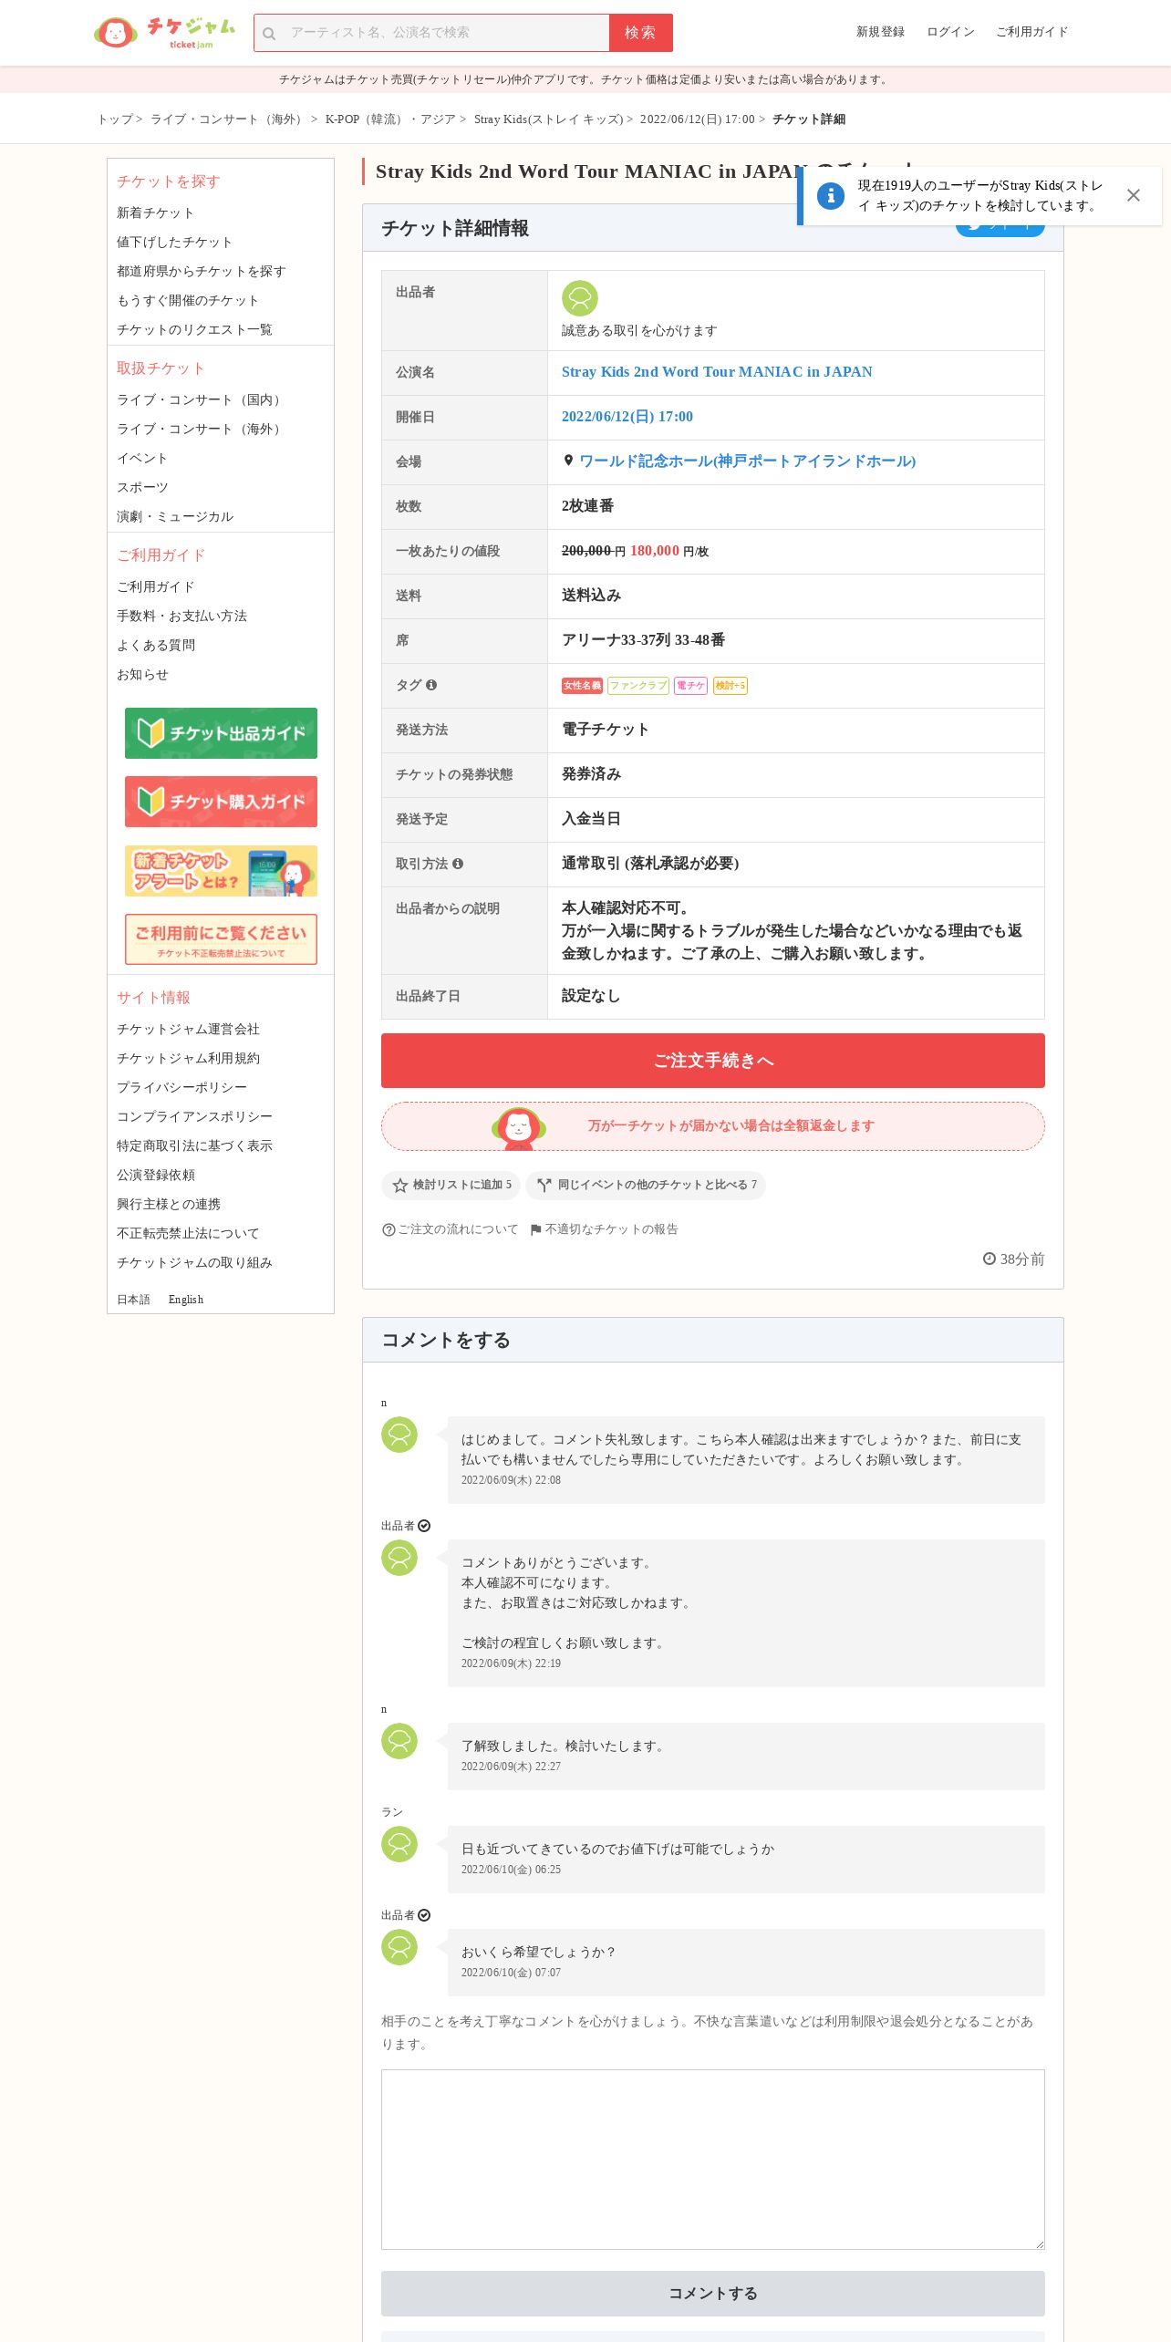The image size is (1171, 2342).
Task: Select the 検討+5 tag
Action: [x=731, y=686]
